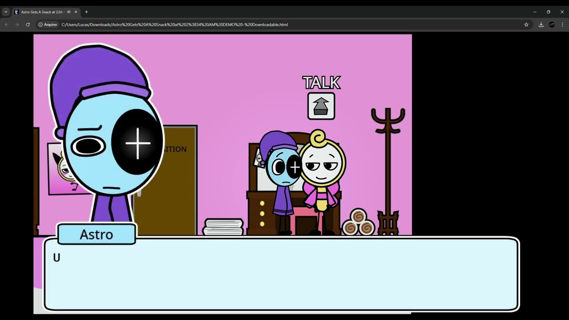569x320 pixels.
Task: Click the TALK label above characters
Action: pyautogui.click(x=321, y=83)
